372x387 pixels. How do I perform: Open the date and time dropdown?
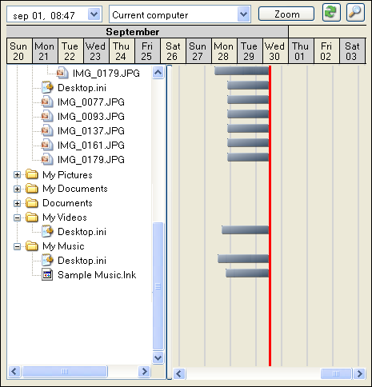pos(94,14)
